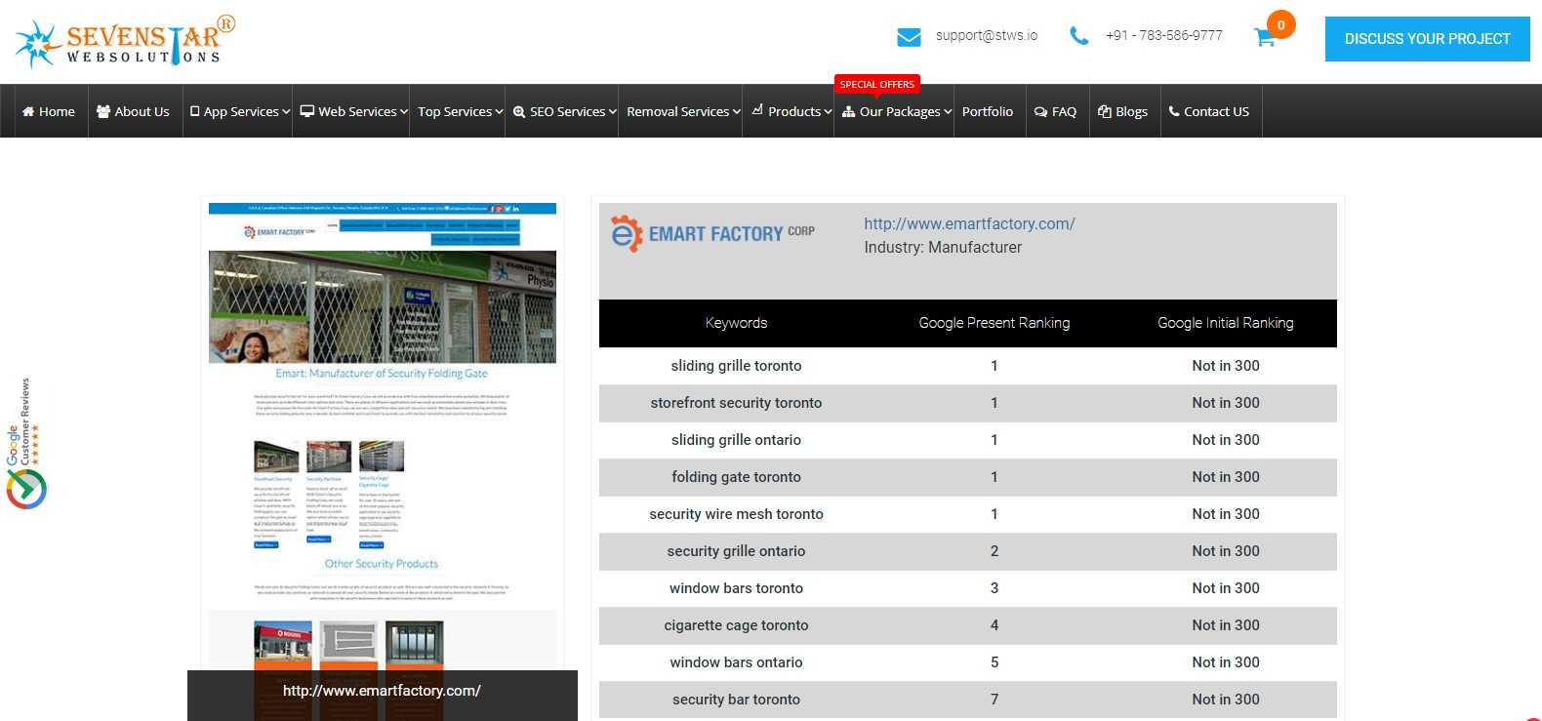Open the shopping cart icon
The height and width of the screenshot is (721, 1542).
pyautogui.click(x=1265, y=38)
